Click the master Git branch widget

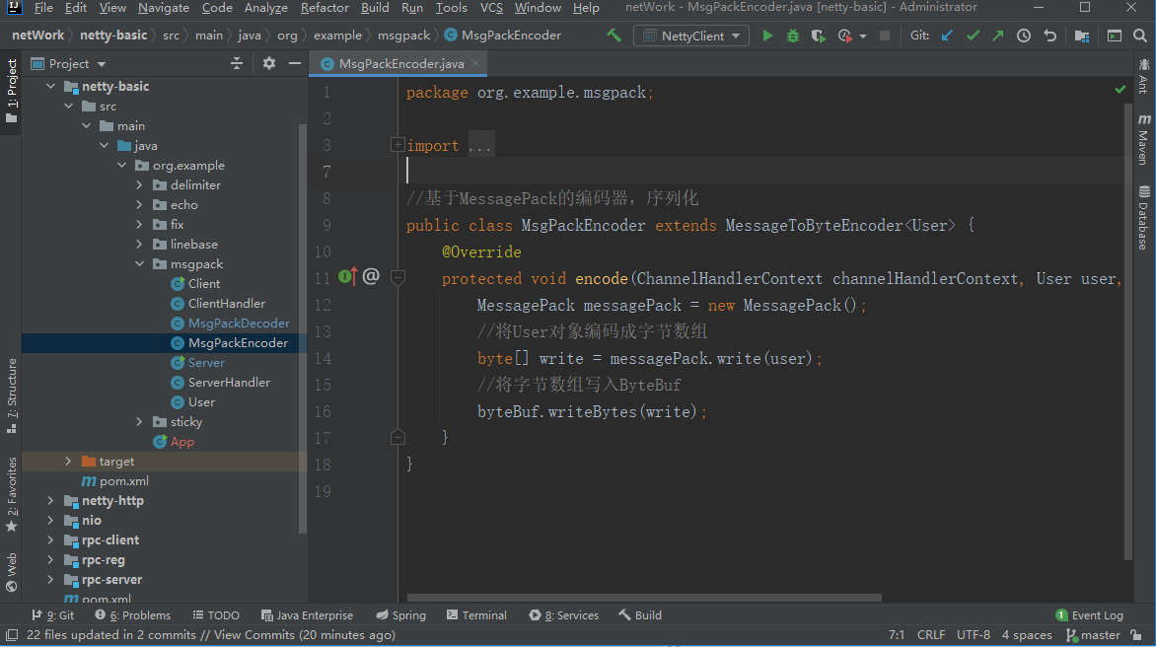[1093, 634]
